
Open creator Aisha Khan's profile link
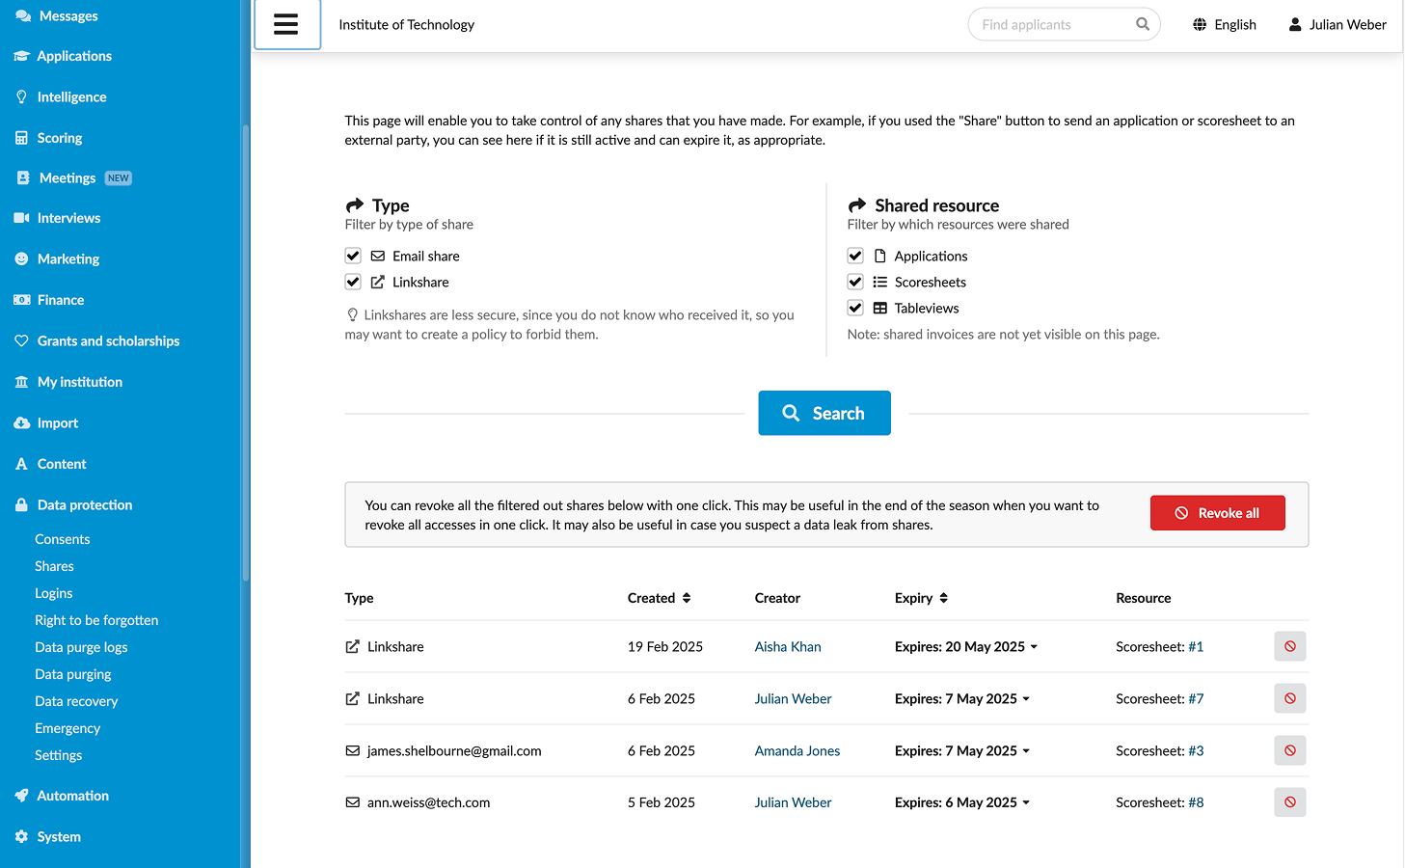click(788, 646)
